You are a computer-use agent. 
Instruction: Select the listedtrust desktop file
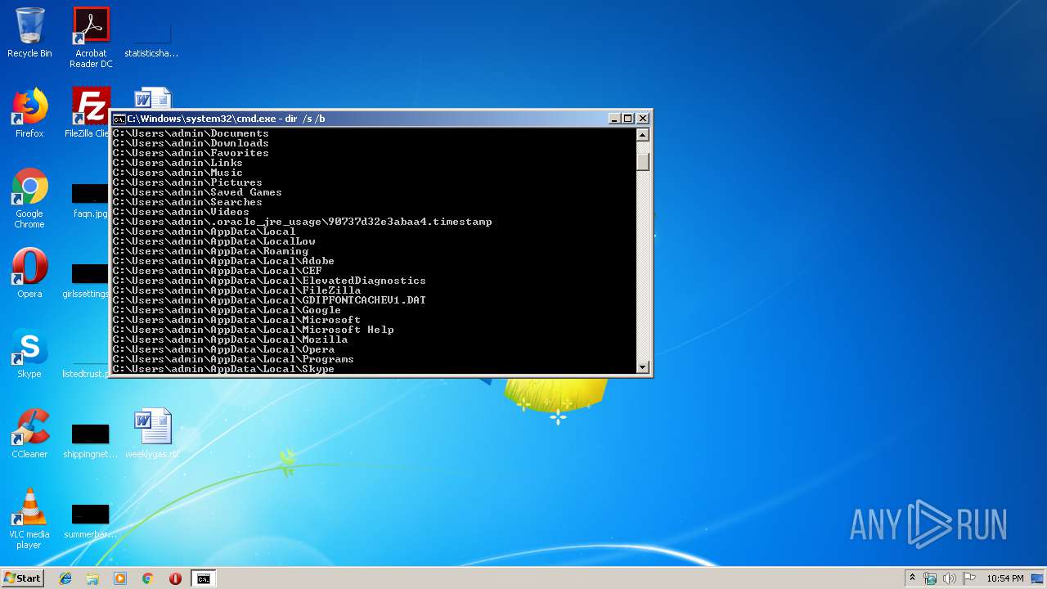click(87, 370)
